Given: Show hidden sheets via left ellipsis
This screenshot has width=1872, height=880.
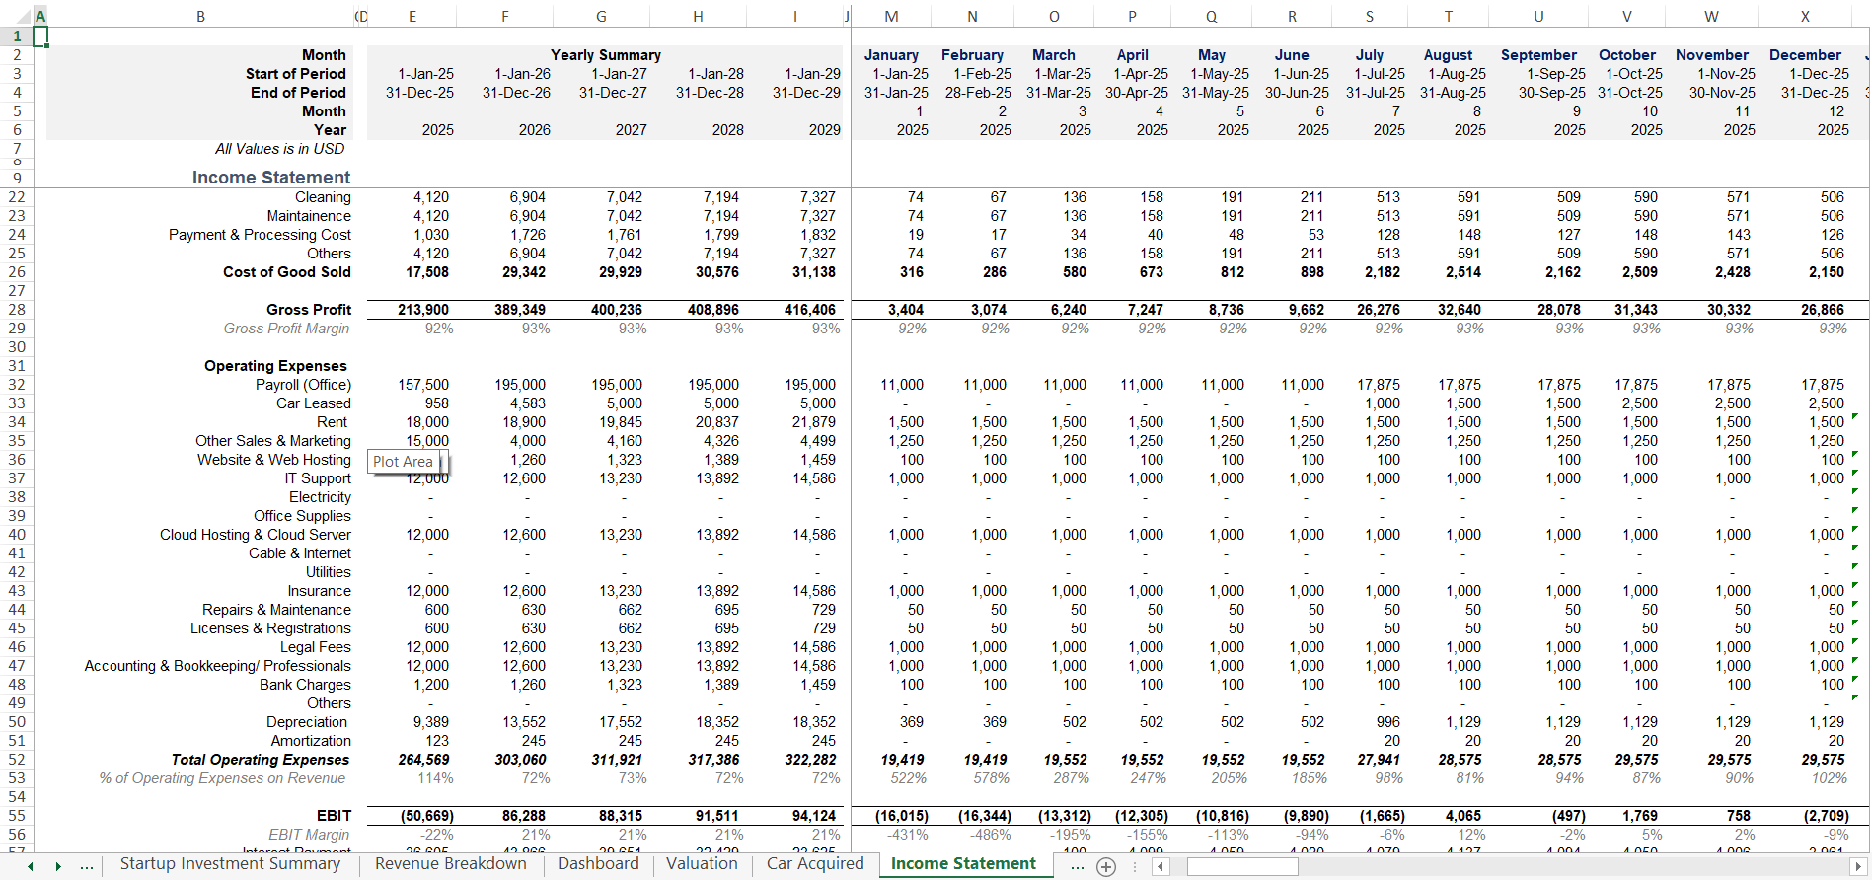Looking at the screenshot, I should 87,865.
